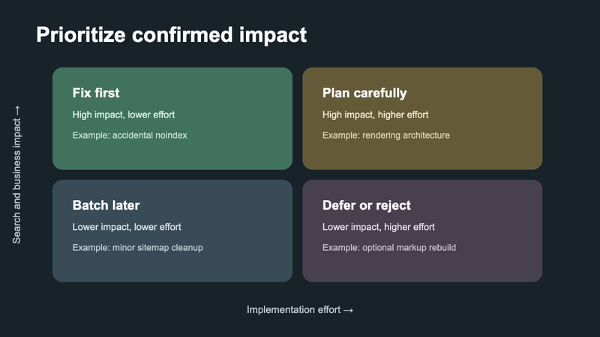
Task: Click the arrow after 'Implementation effort'
Action: tap(348, 310)
